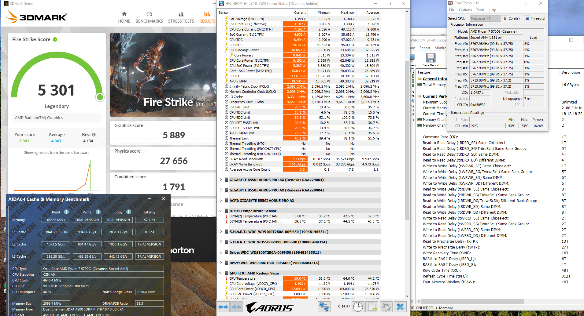Click the clock icon to reset sensor timers
This screenshot has height=316, width=584.
pos(358,307)
